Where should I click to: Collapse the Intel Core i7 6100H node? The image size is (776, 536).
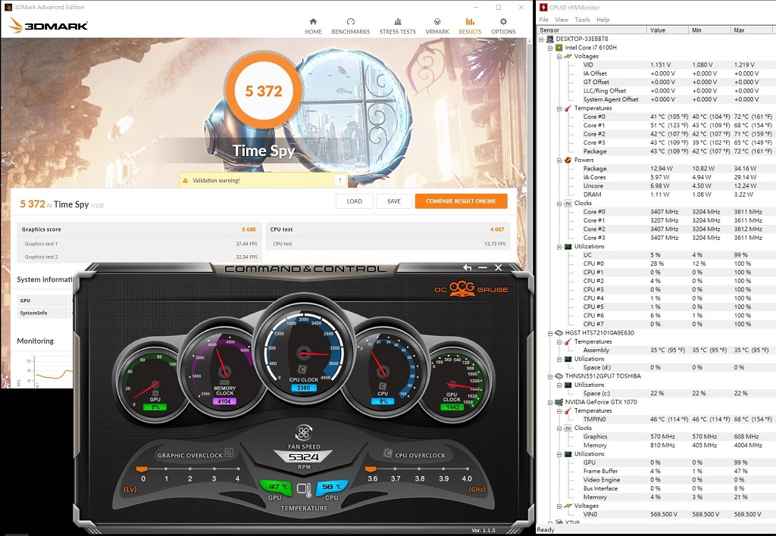click(x=550, y=48)
